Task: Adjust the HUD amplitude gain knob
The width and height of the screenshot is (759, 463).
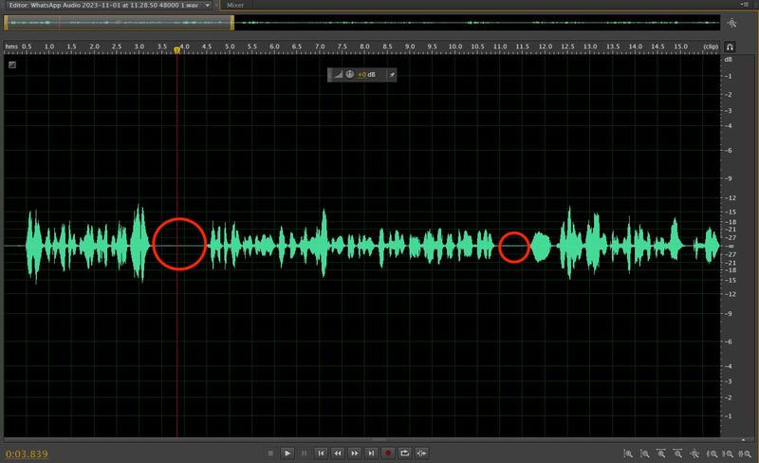Action: click(349, 75)
